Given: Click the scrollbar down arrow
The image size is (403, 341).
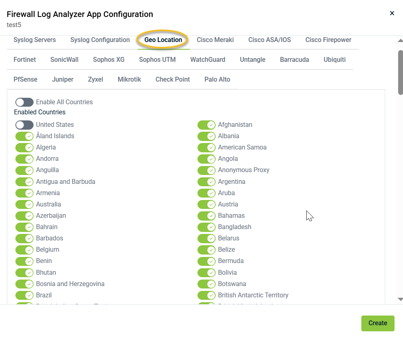Looking at the screenshot, I should point(400,299).
